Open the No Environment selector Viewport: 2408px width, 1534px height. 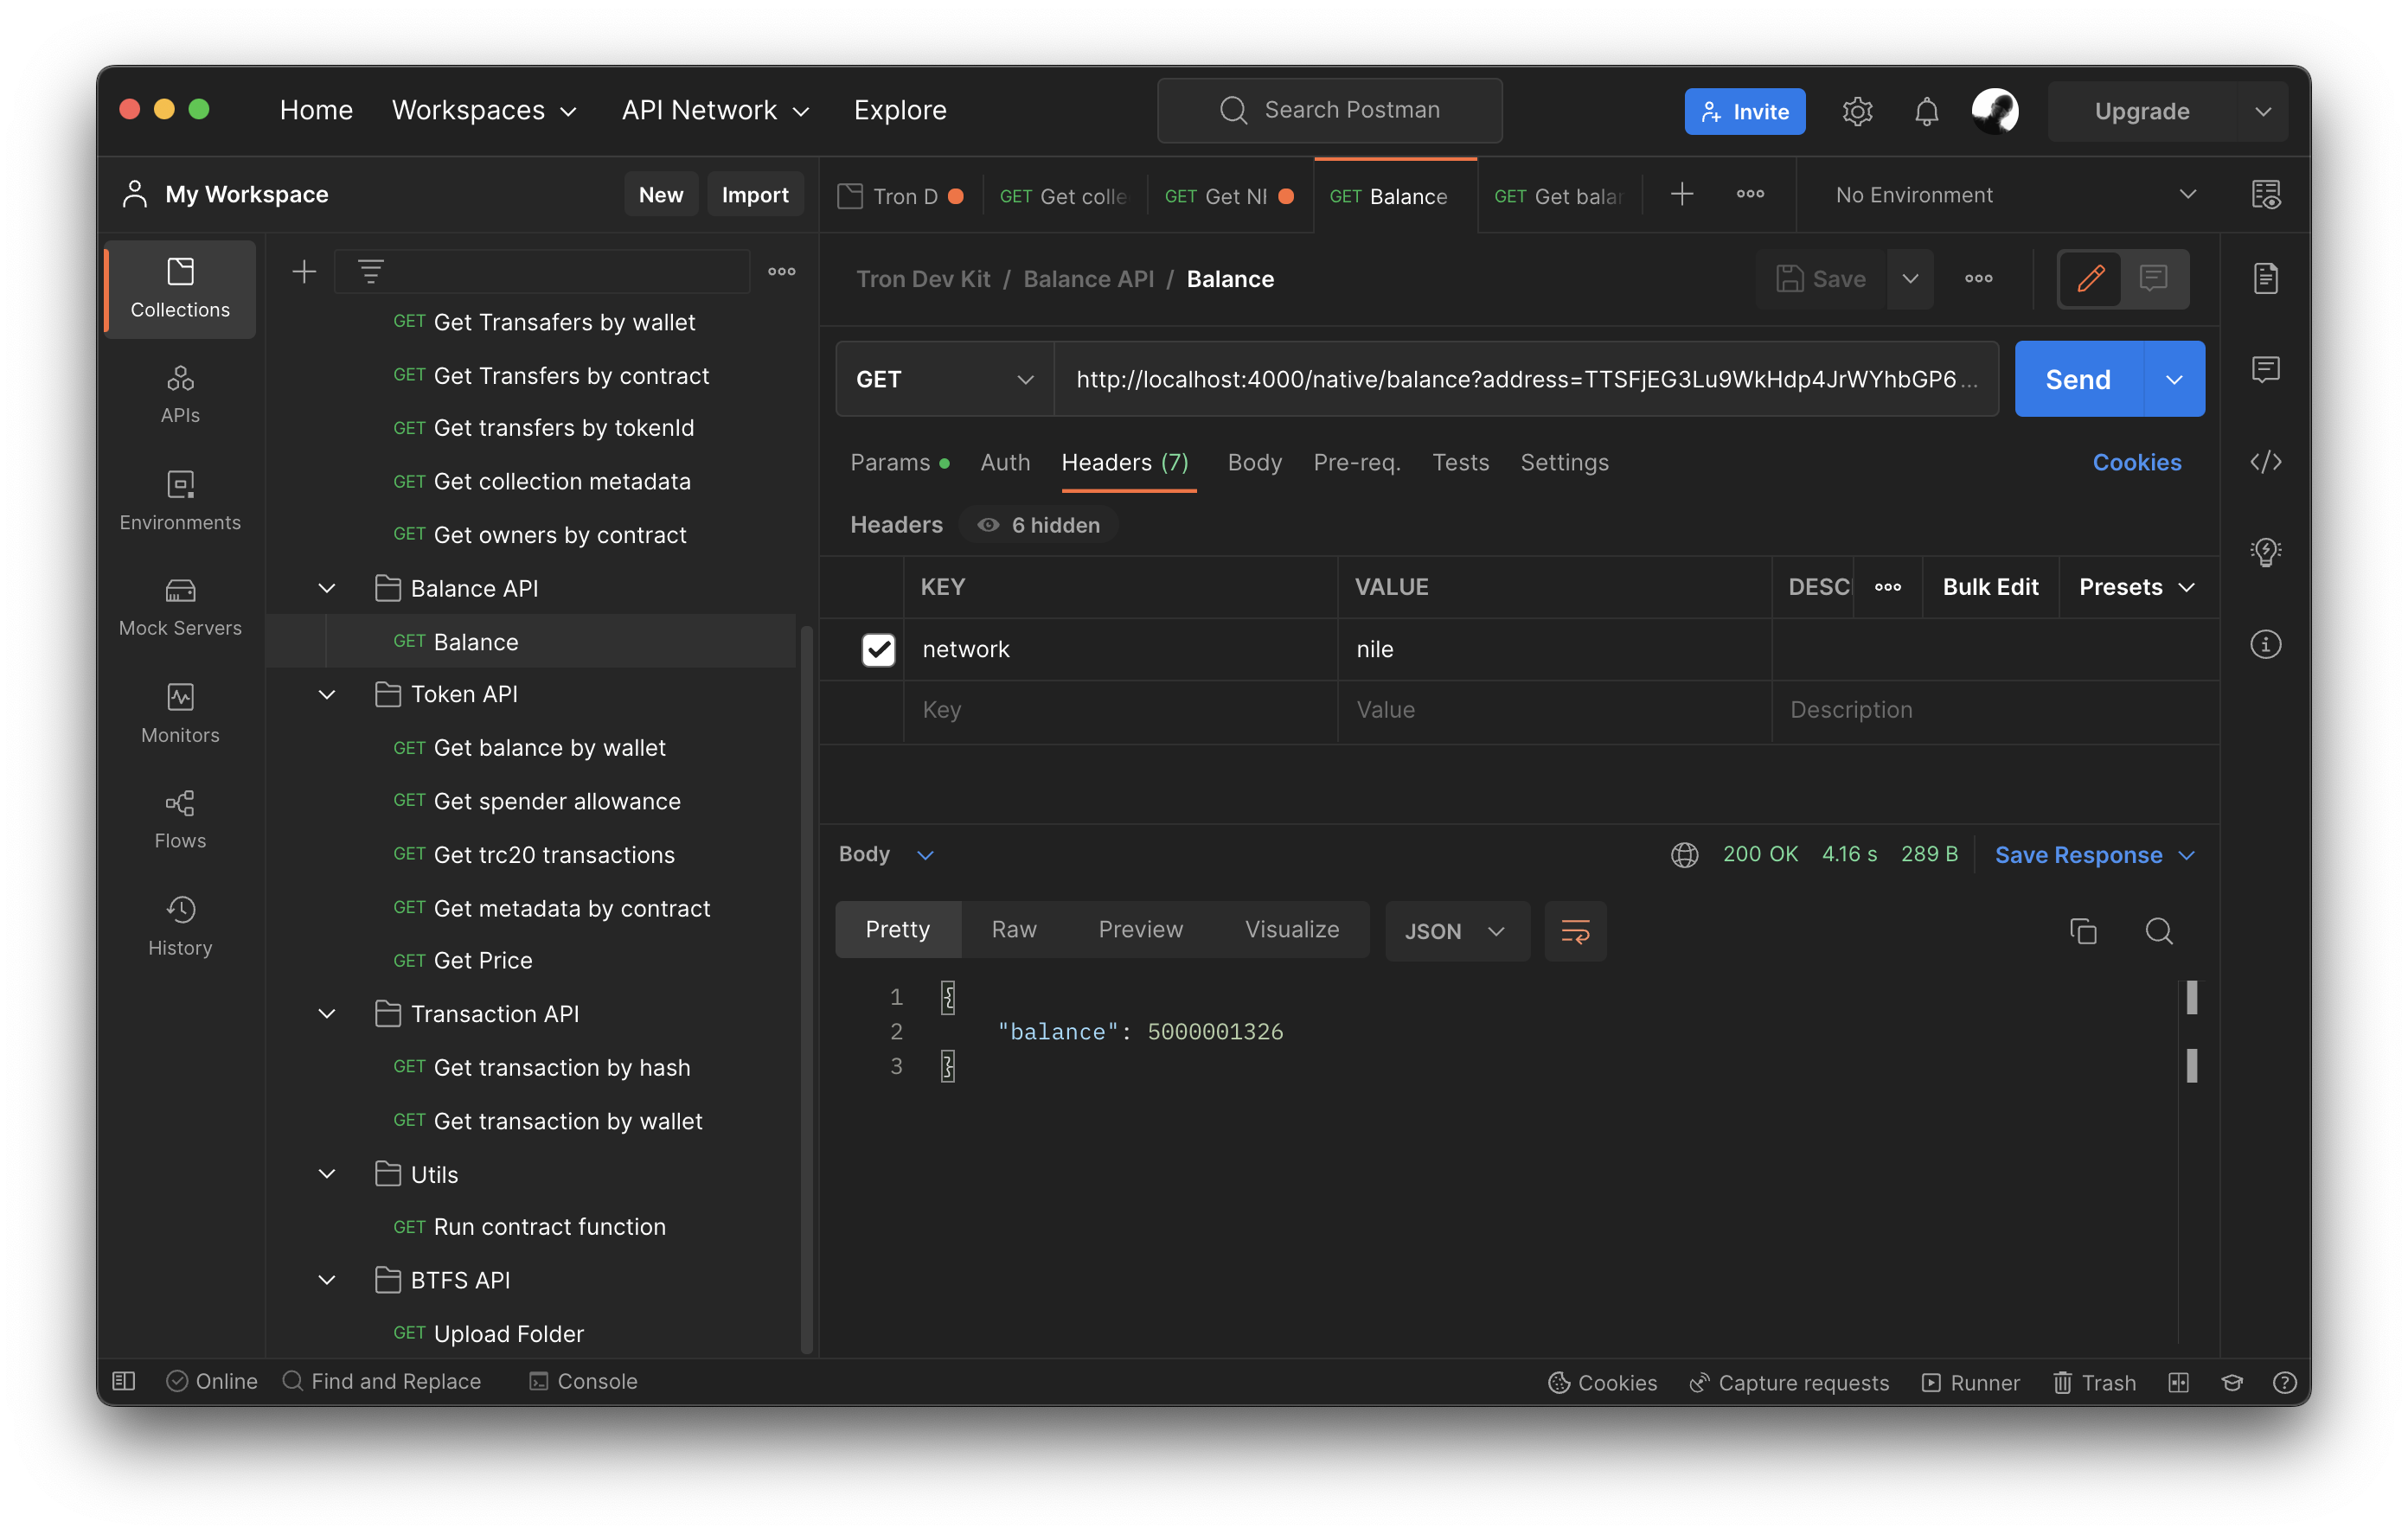point(2010,195)
